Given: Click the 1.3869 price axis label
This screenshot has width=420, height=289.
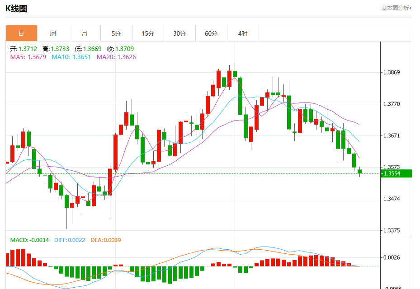Looking at the screenshot, I should 392,72.
